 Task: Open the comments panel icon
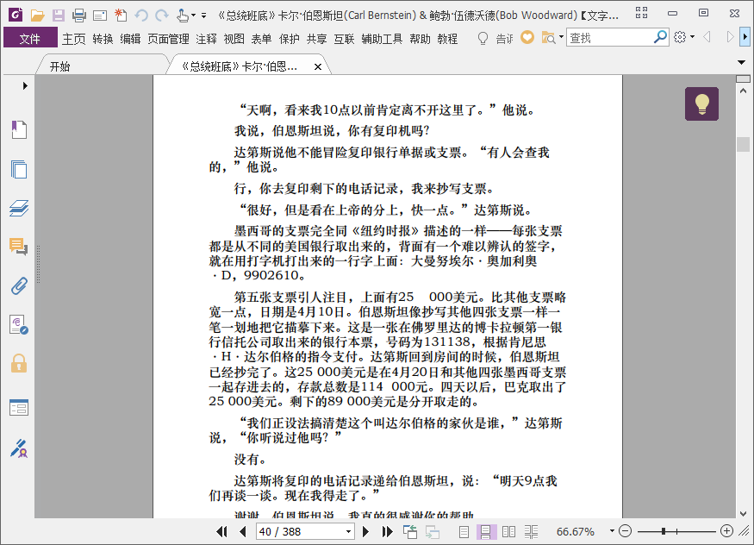tap(19, 247)
